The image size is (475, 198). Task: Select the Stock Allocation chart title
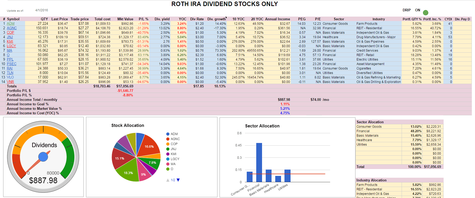tap(128, 126)
